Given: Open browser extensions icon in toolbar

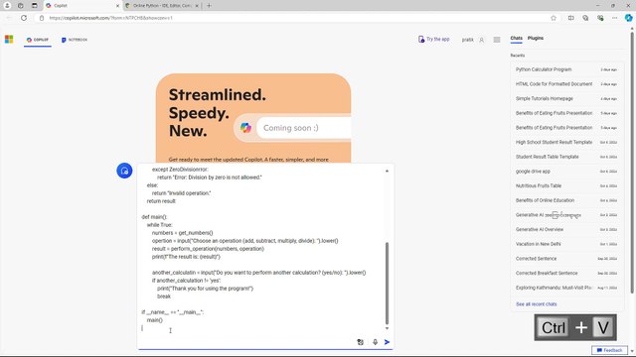Looking at the screenshot, I should (600, 18).
